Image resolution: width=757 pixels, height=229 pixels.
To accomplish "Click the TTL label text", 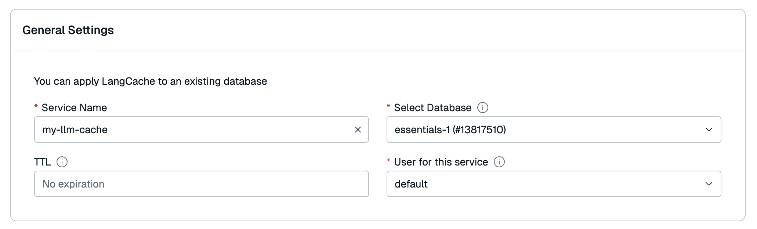I will point(42,162).
